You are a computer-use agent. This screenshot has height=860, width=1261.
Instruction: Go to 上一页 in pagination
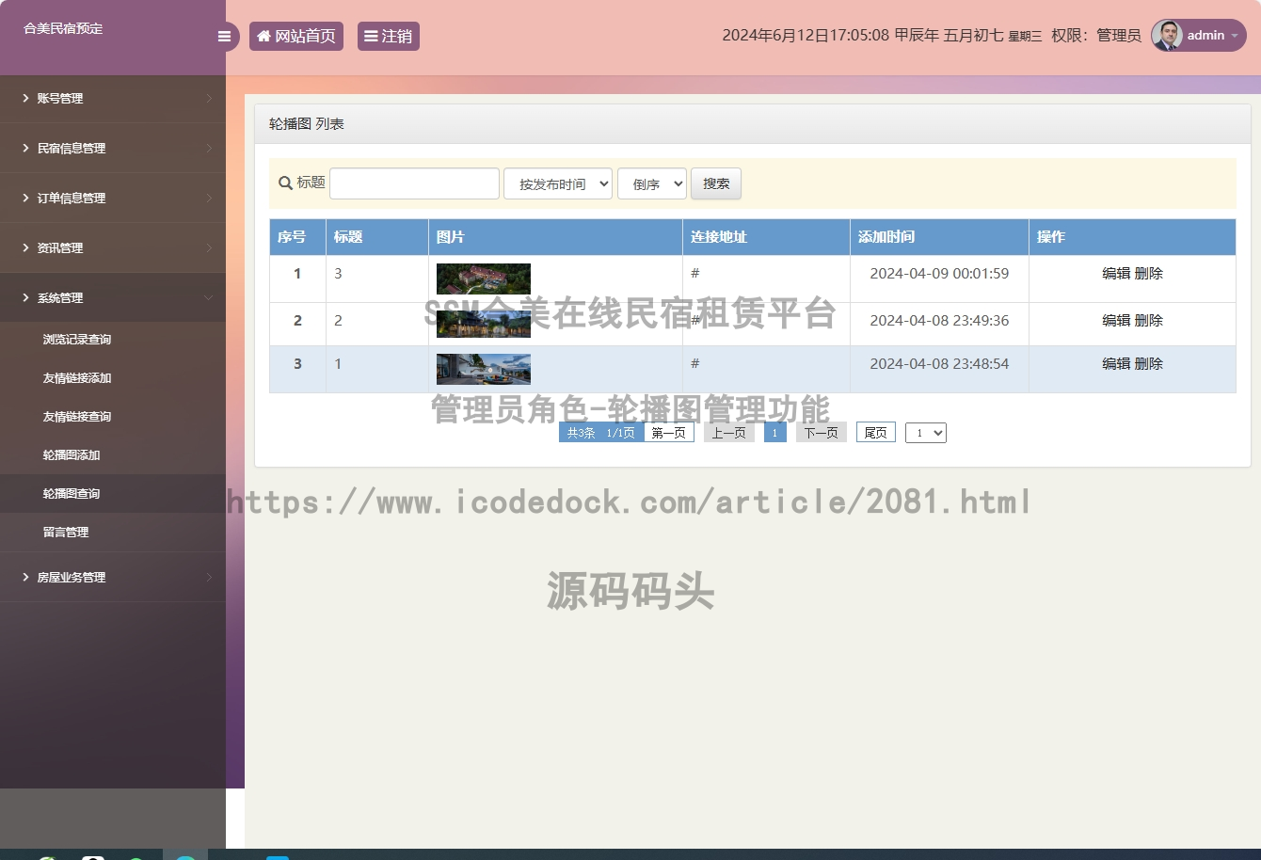pos(729,433)
